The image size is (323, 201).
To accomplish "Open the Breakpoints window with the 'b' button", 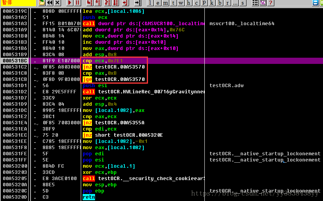I will (219, 3).
